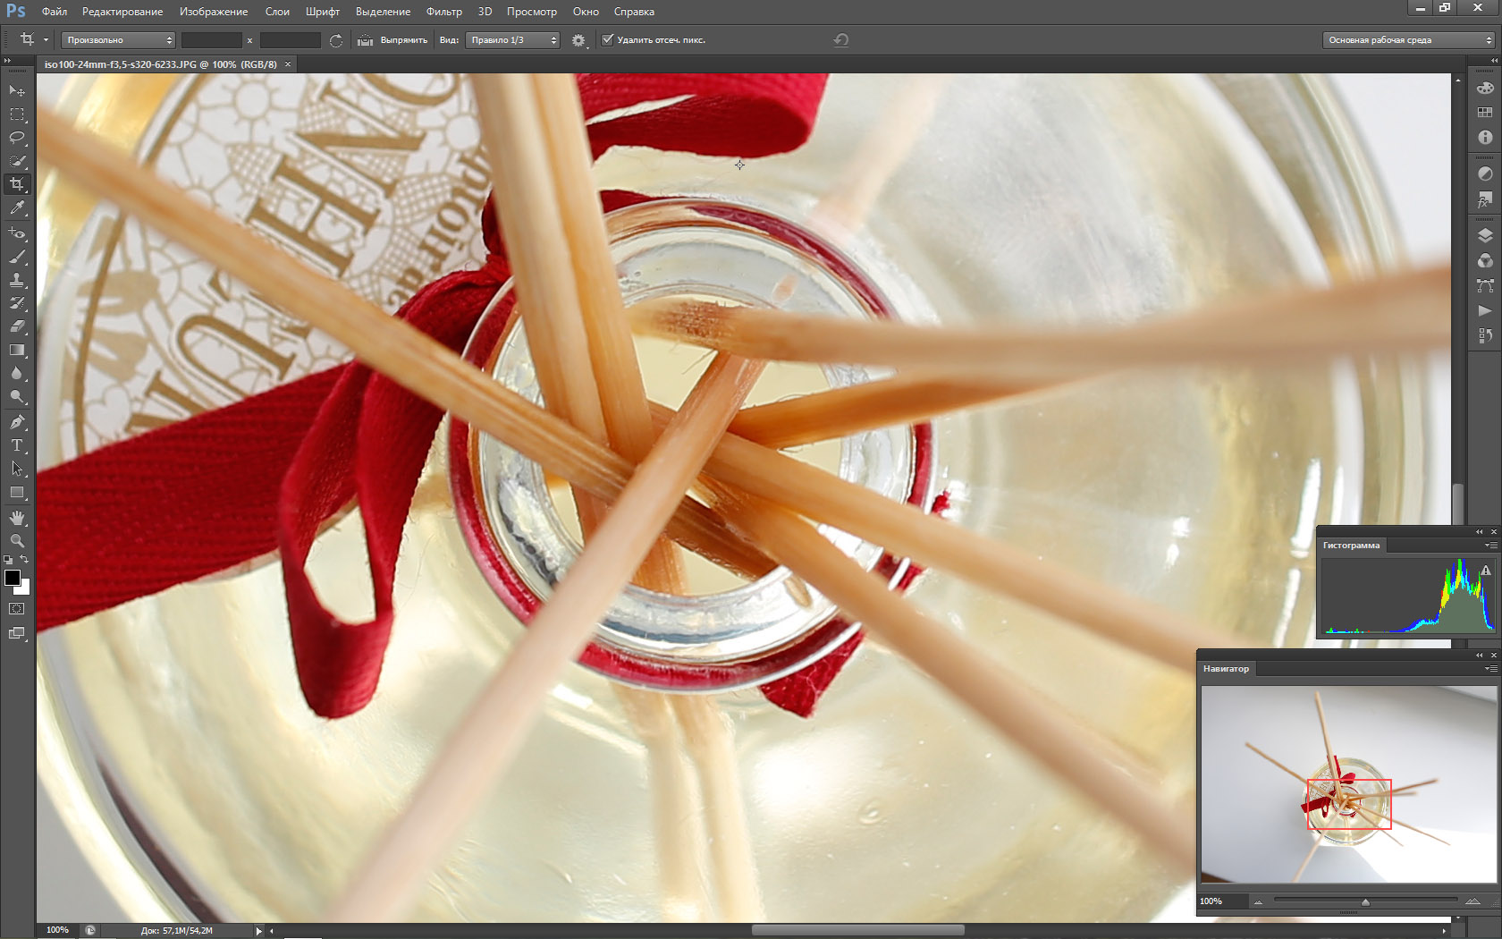
Task: Pick the Clone Stamp tool
Action: point(17,280)
